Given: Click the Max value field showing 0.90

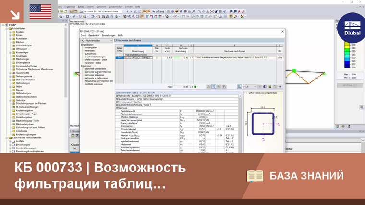Looking at the screenshot, I should [x=181, y=87].
